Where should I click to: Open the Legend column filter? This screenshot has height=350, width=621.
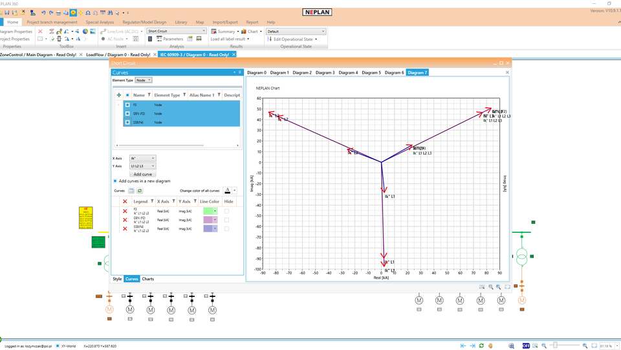(151, 202)
